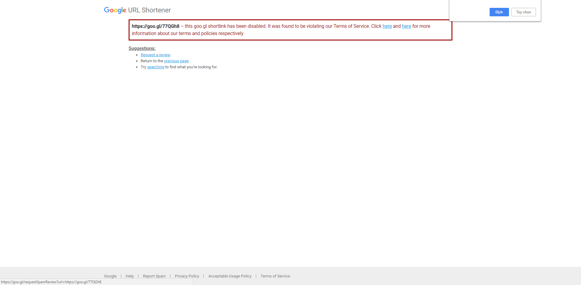
Task: Open Terms of Service footer link
Action: [275, 276]
